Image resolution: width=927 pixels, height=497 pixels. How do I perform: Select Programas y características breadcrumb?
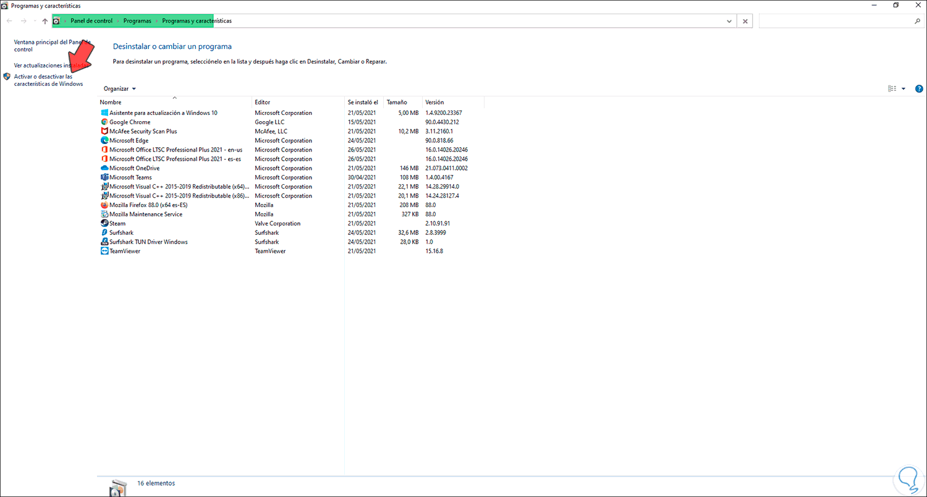[197, 21]
